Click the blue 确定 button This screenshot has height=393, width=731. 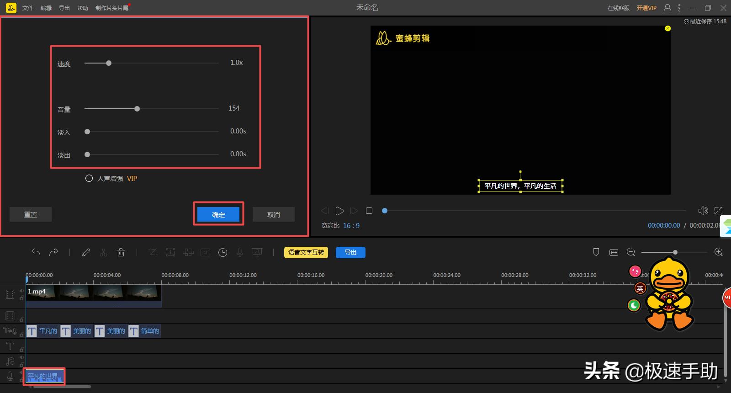[x=218, y=214]
